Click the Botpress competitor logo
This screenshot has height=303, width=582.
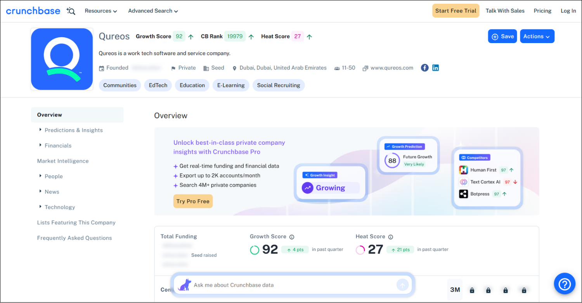click(x=463, y=194)
